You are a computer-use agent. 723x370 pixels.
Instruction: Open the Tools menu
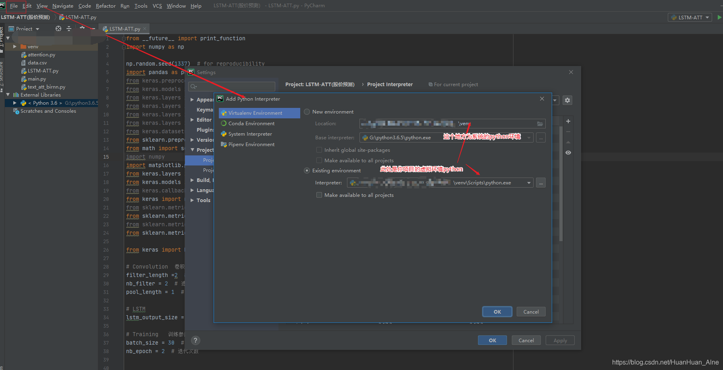[141, 6]
